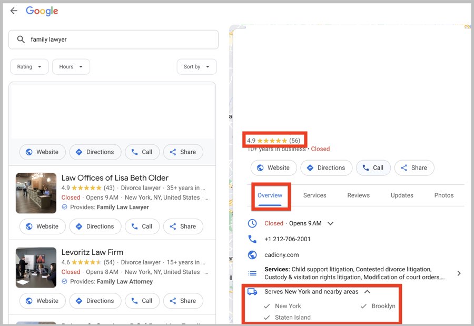This screenshot has width=474, height=326.
Task: Click the phone icon beside +1 212-706-2001
Action: coord(252,239)
